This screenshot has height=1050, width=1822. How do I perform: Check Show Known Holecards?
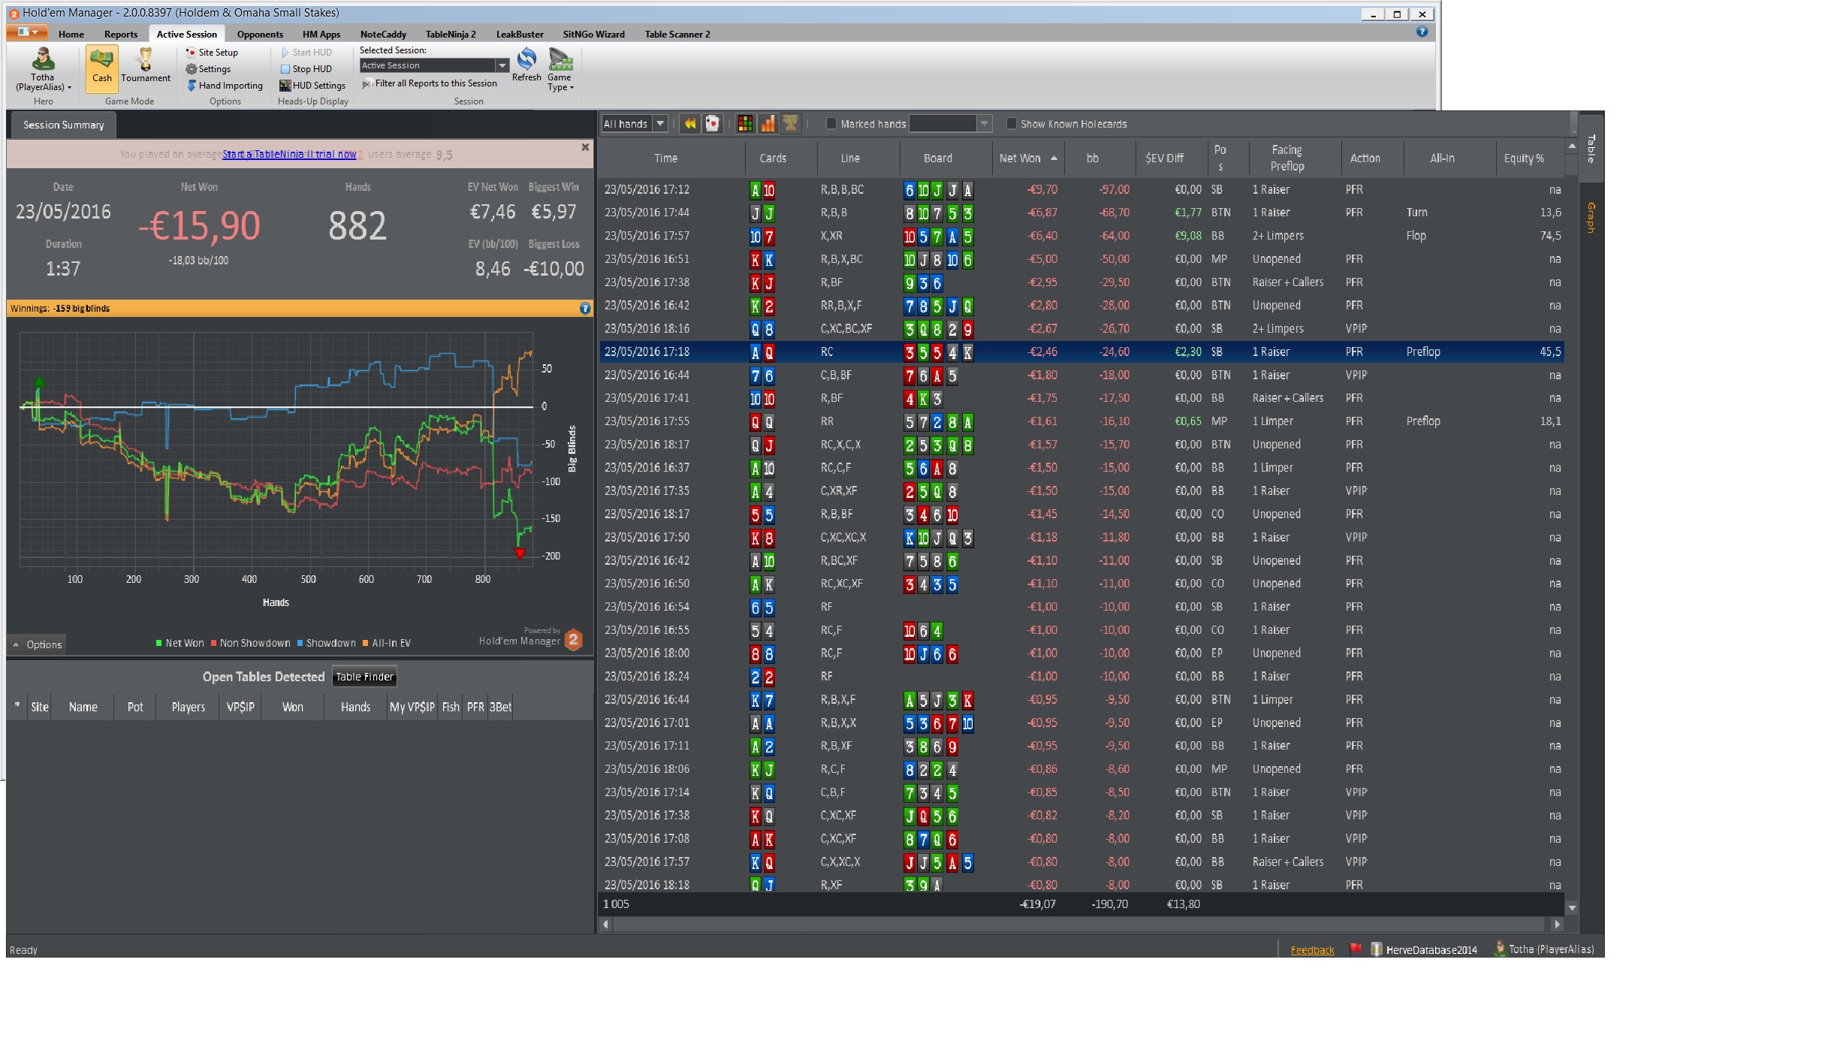click(1011, 124)
